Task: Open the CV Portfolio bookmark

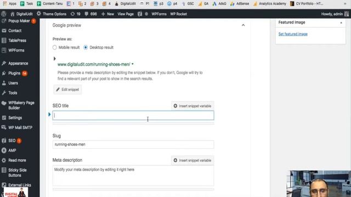Action: tap(307, 4)
